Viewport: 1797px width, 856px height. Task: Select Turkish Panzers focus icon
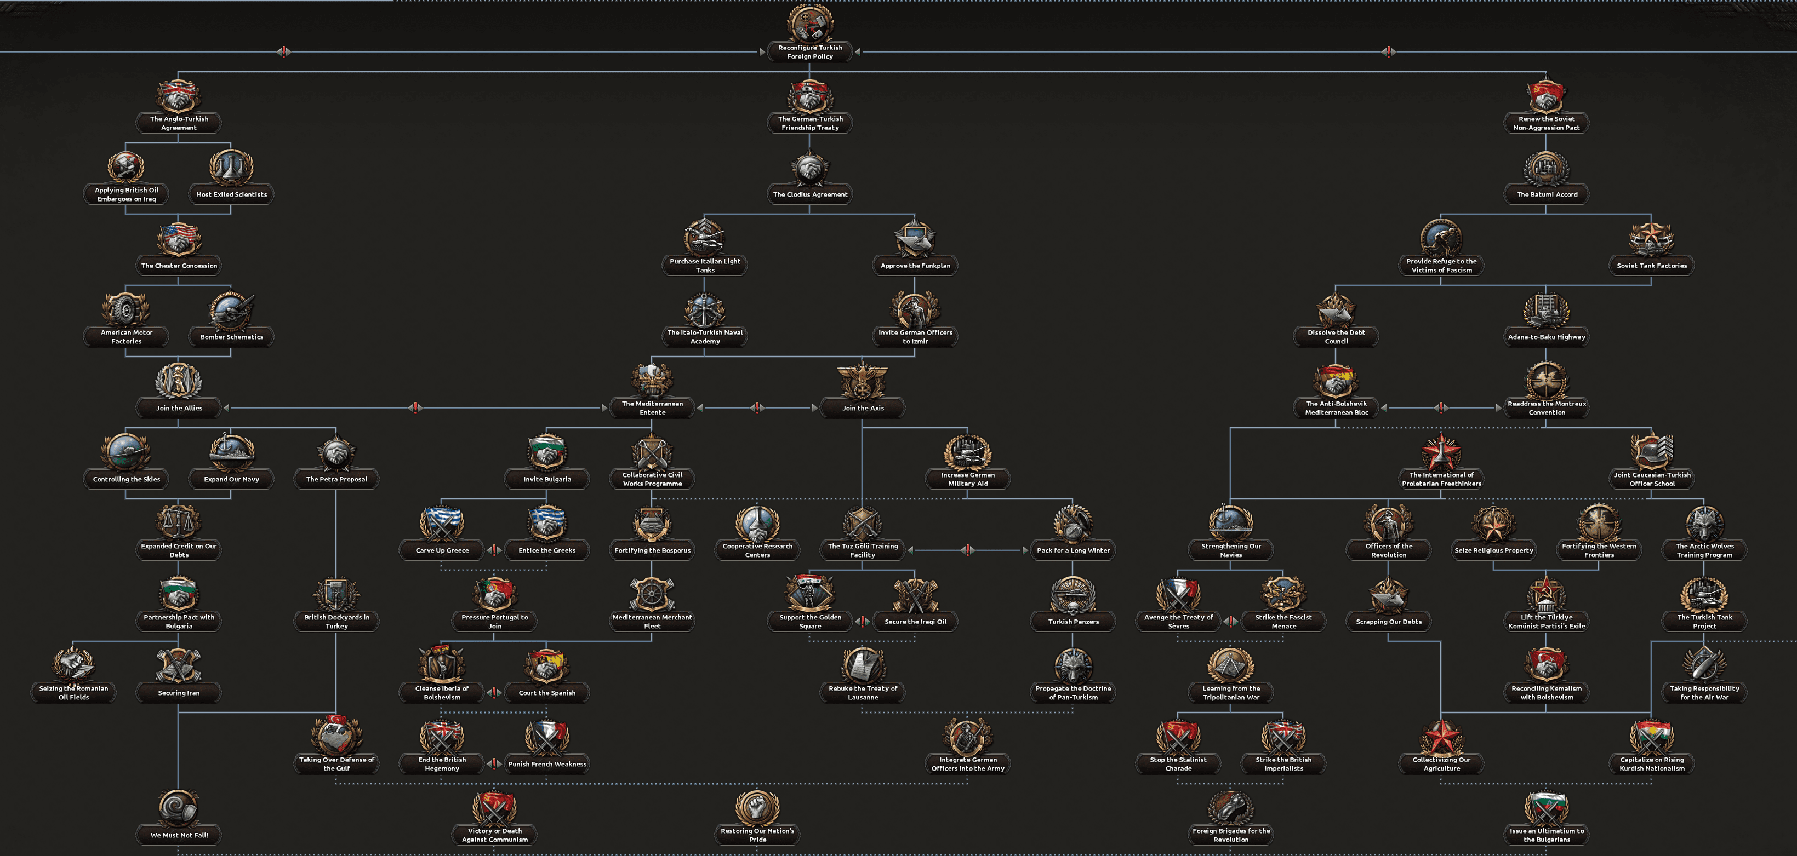point(1073,596)
